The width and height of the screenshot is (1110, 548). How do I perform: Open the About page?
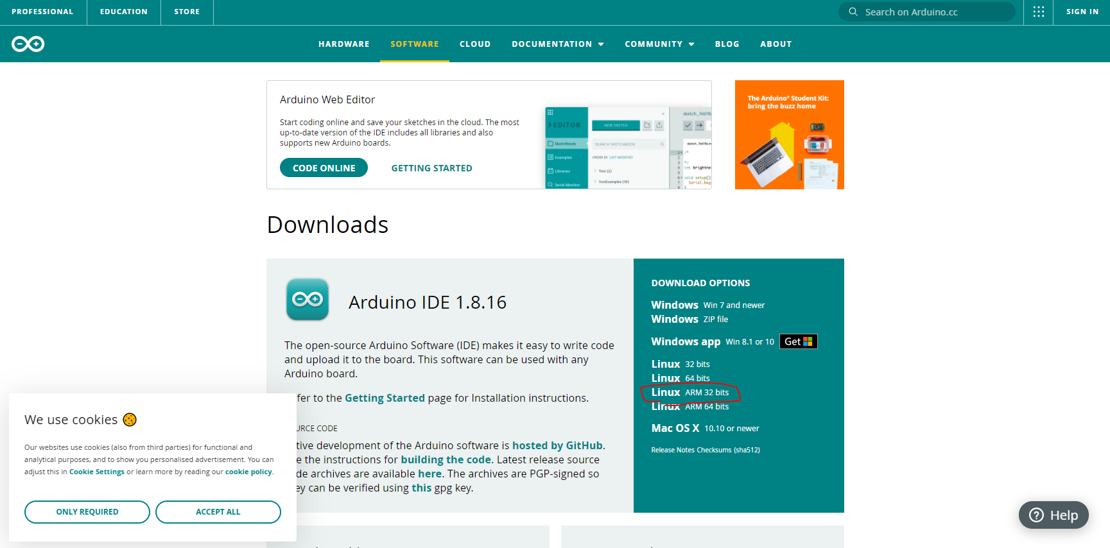pyautogui.click(x=776, y=44)
